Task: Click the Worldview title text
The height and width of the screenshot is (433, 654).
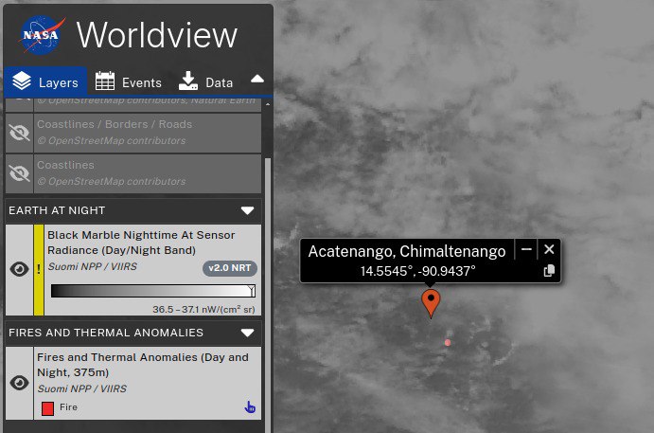Action: click(x=156, y=35)
